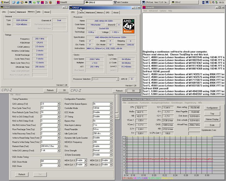Click Prime95 window title icon
The image size is (226, 181).
coord(144,7)
